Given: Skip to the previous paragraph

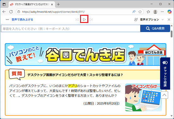Looking at the screenshot, I should pyautogui.click(x=77, y=20).
